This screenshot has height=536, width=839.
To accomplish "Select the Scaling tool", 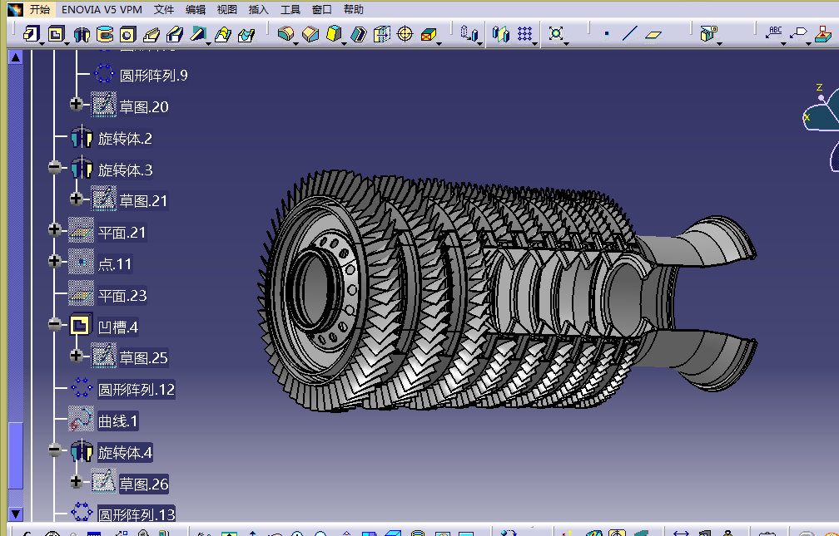I will (x=556, y=34).
